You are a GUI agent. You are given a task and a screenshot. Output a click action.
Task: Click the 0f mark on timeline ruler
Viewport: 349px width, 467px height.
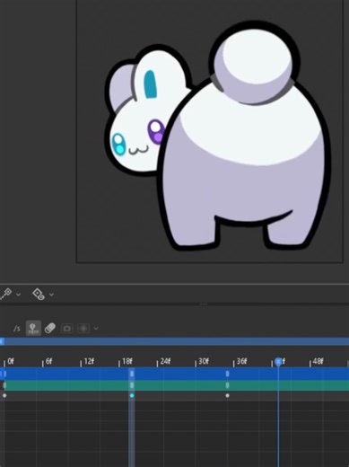(10, 361)
